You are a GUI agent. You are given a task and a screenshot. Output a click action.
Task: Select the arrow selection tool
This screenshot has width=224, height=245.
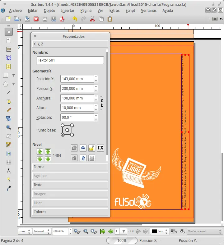click(x=9, y=32)
